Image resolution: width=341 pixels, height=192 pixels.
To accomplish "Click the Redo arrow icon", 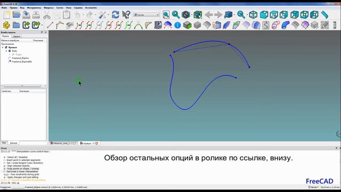I will (90, 15).
